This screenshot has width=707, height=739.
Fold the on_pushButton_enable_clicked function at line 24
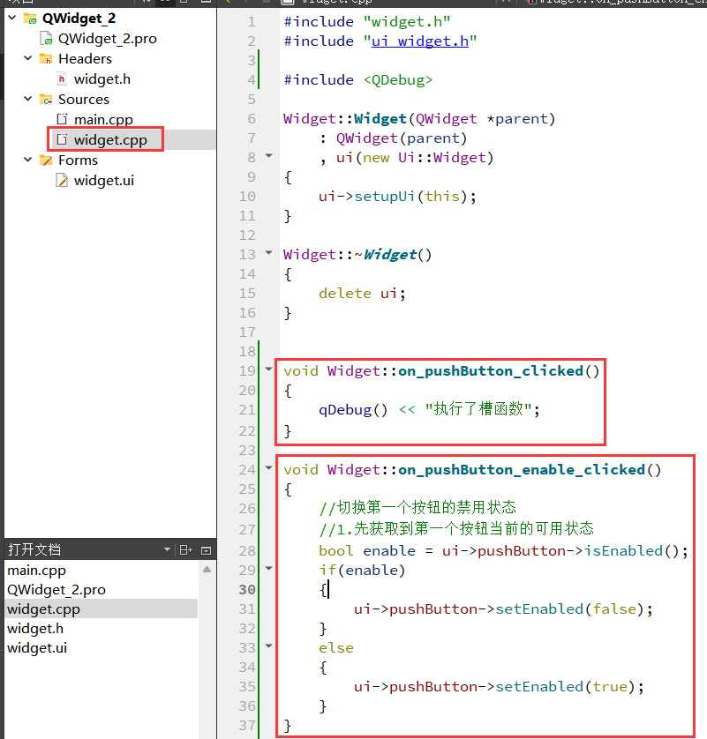pos(269,469)
